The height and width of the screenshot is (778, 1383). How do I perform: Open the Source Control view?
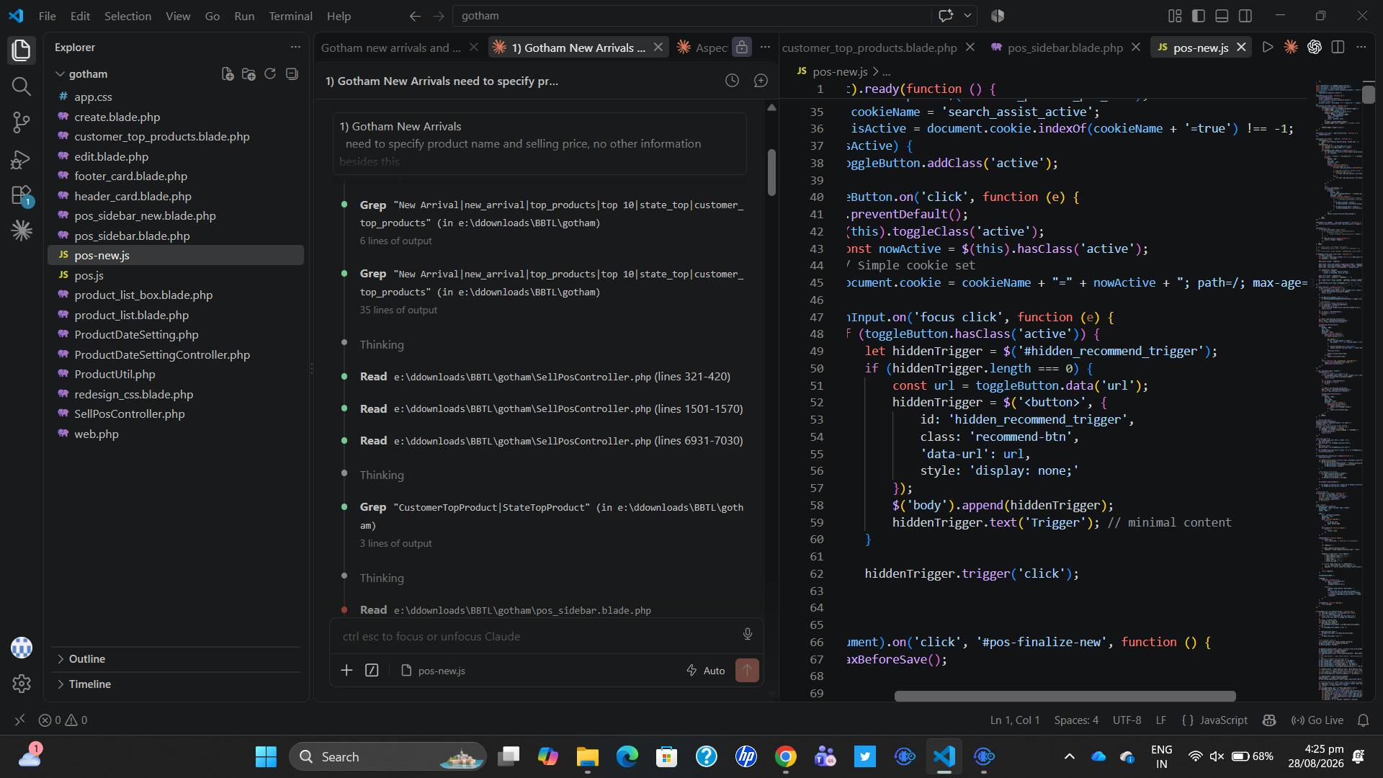(22, 122)
